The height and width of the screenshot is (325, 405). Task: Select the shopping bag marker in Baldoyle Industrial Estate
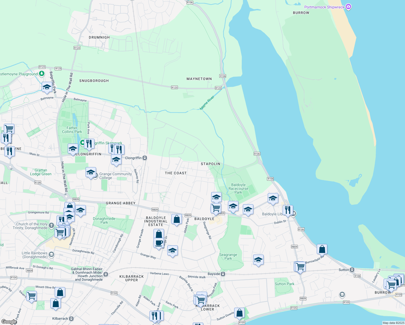coord(177,219)
